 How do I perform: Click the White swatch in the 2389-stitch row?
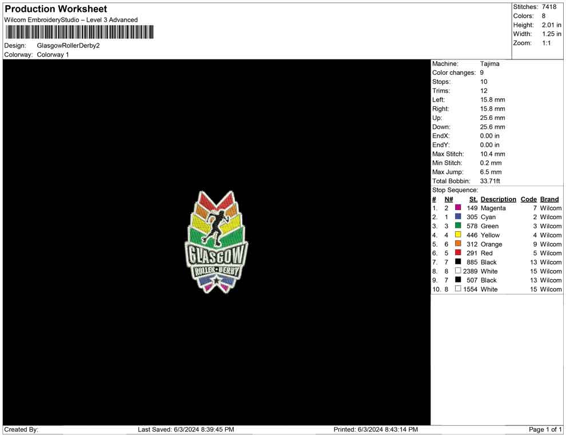[x=458, y=271]
